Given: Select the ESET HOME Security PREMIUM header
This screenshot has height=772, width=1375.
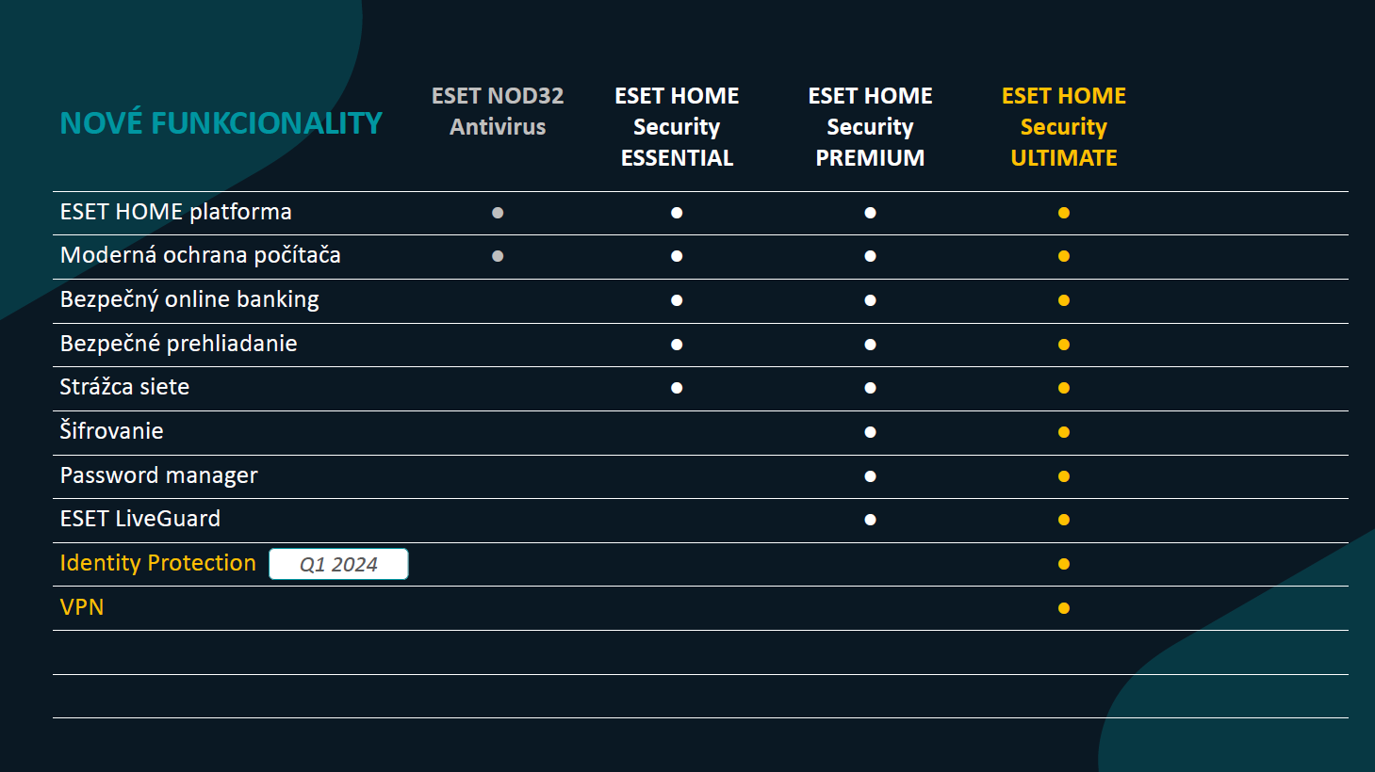Looking at the screenshot, I should (x=870, y=127).
